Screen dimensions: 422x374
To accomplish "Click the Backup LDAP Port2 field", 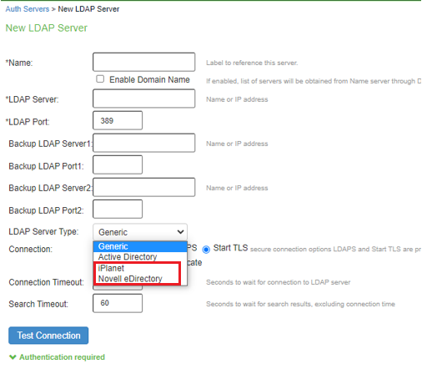I will point(118,209).
